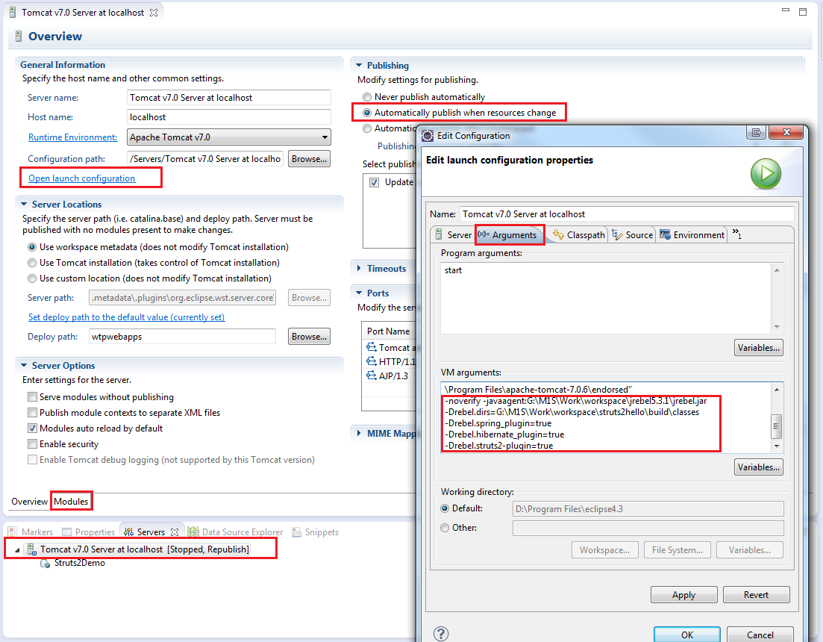
Task: Click Set deploy path to default value link
Action: pyautogui.click(x=127, y=317)
